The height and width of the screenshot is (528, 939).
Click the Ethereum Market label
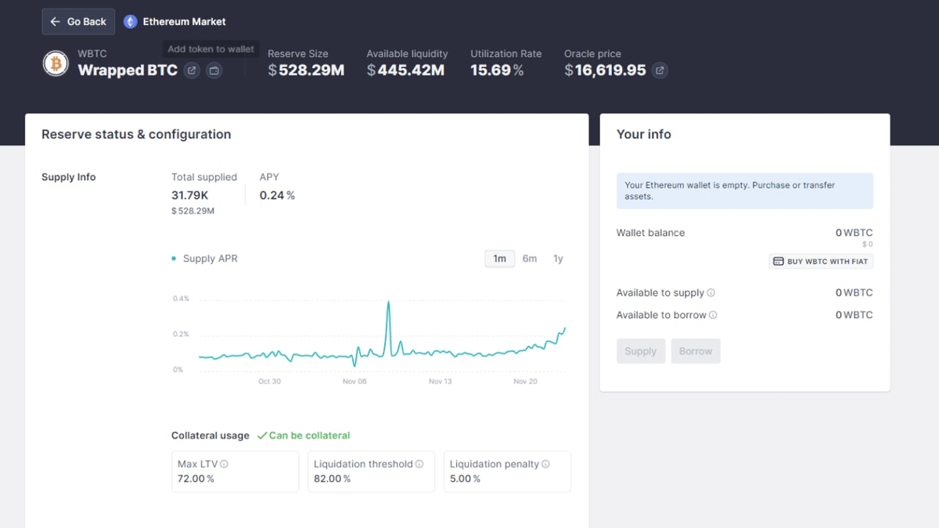(x=184, y=22)
